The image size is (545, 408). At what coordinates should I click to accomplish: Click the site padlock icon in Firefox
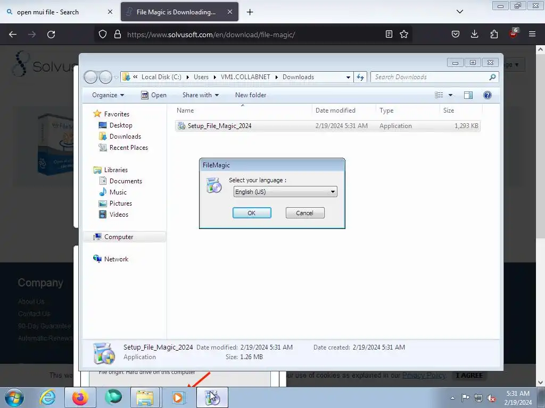pos(118,35)
